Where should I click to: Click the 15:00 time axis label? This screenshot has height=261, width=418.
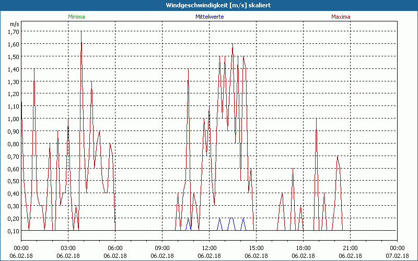pyautogui.click(x=256, y=248)
